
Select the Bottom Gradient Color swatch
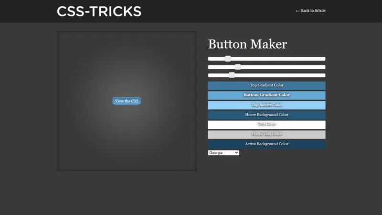tap(266, 95)
